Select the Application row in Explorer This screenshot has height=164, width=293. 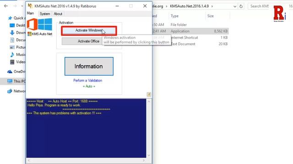(x=190, y=31)
